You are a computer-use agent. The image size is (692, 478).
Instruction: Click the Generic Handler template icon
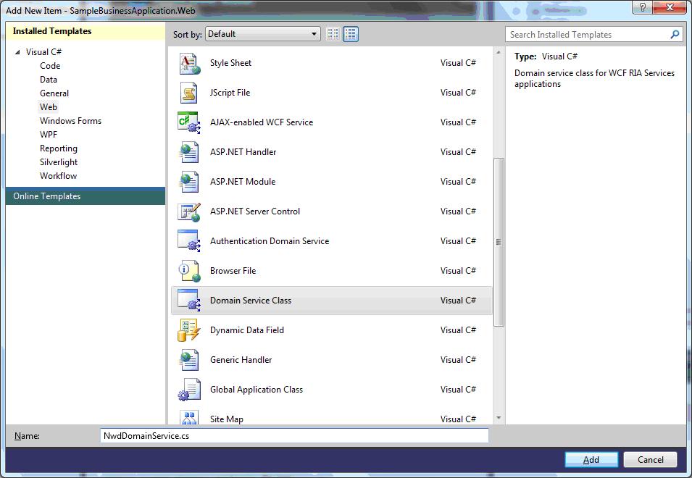point(189,360)
